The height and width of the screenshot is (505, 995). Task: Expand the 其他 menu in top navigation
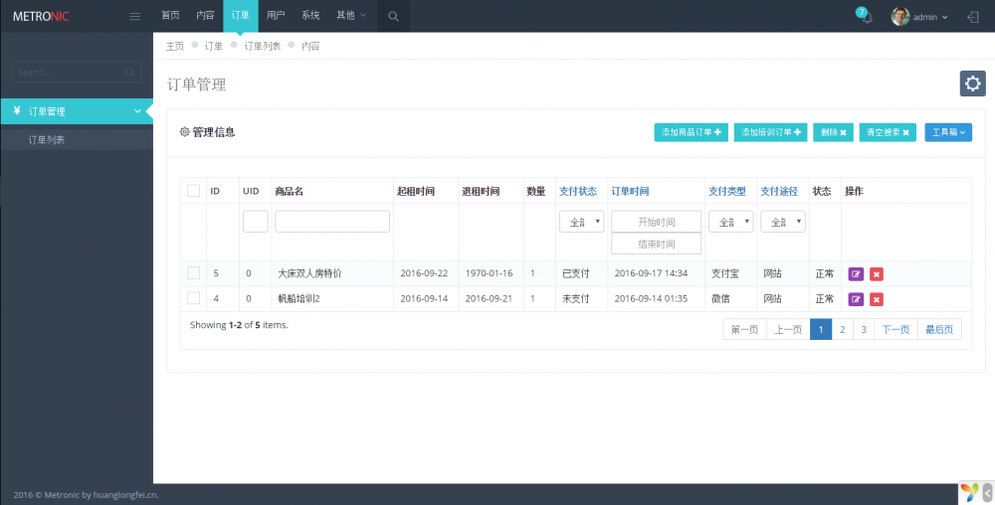351,16
